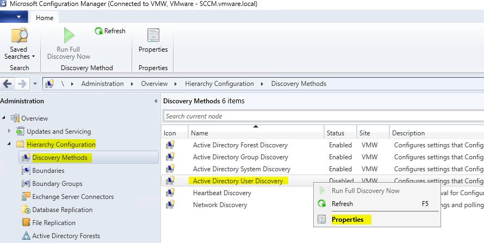Expand the Updates and Servicing node
Image resolution: width=484 pixels, height=243 pixels.
[x=9, y=132]
